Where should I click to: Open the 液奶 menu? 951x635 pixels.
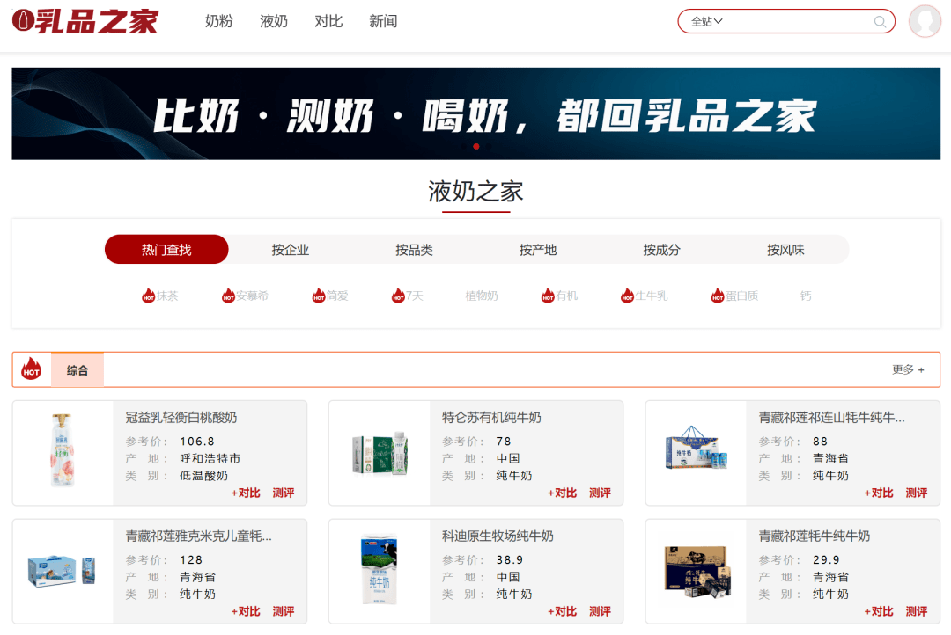(x=274, y=21)
